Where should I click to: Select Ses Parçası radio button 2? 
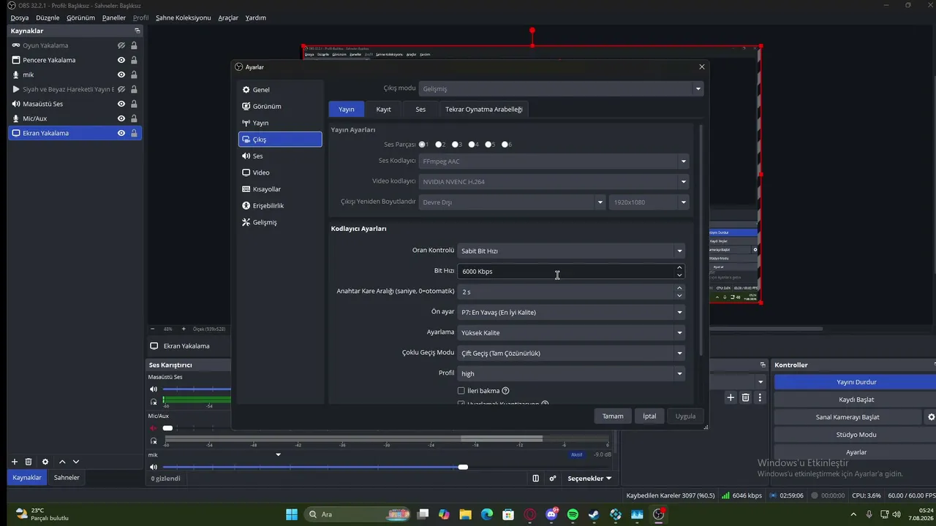[x=439, y=145]
